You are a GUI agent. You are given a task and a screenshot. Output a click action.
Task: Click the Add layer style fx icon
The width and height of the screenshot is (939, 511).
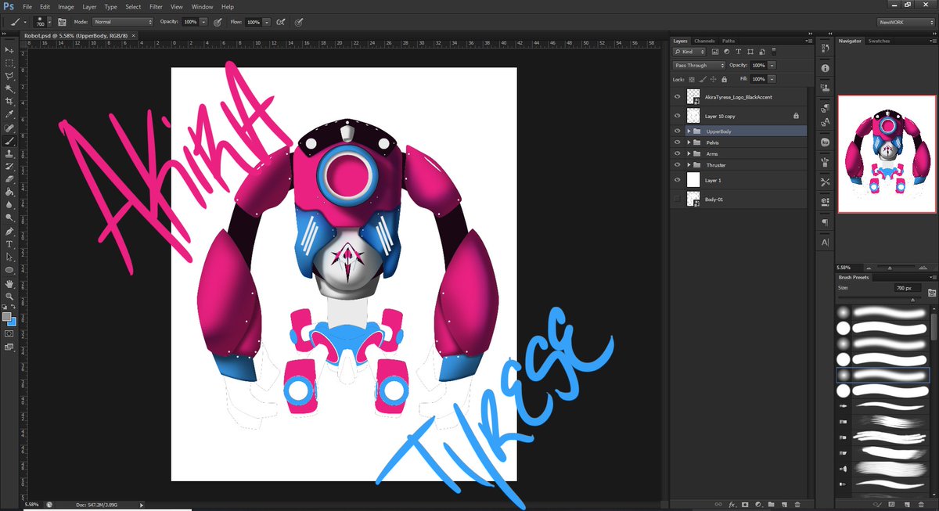pyautogui.click(x=732, y=504)
